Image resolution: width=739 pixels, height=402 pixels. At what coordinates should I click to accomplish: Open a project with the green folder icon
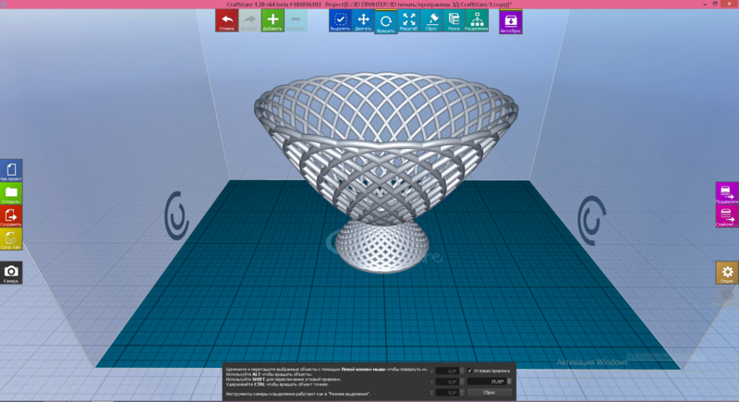coord(11,194)
